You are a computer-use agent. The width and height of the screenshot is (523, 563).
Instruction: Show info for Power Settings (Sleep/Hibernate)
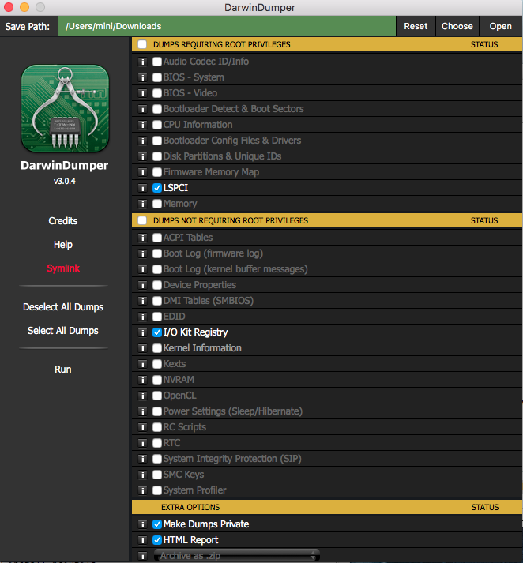click(143, 411)
